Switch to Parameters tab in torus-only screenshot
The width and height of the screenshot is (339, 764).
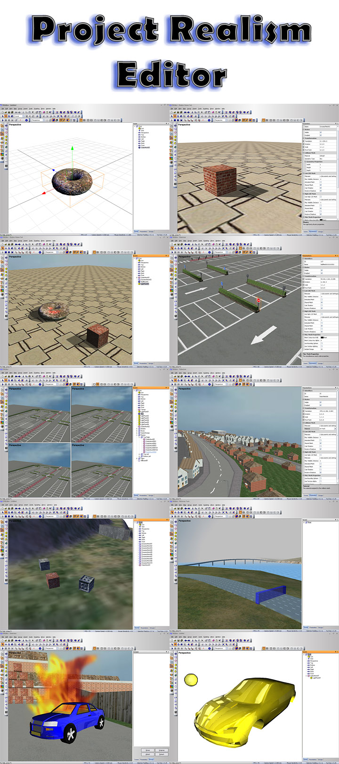(x=144, y=232)
